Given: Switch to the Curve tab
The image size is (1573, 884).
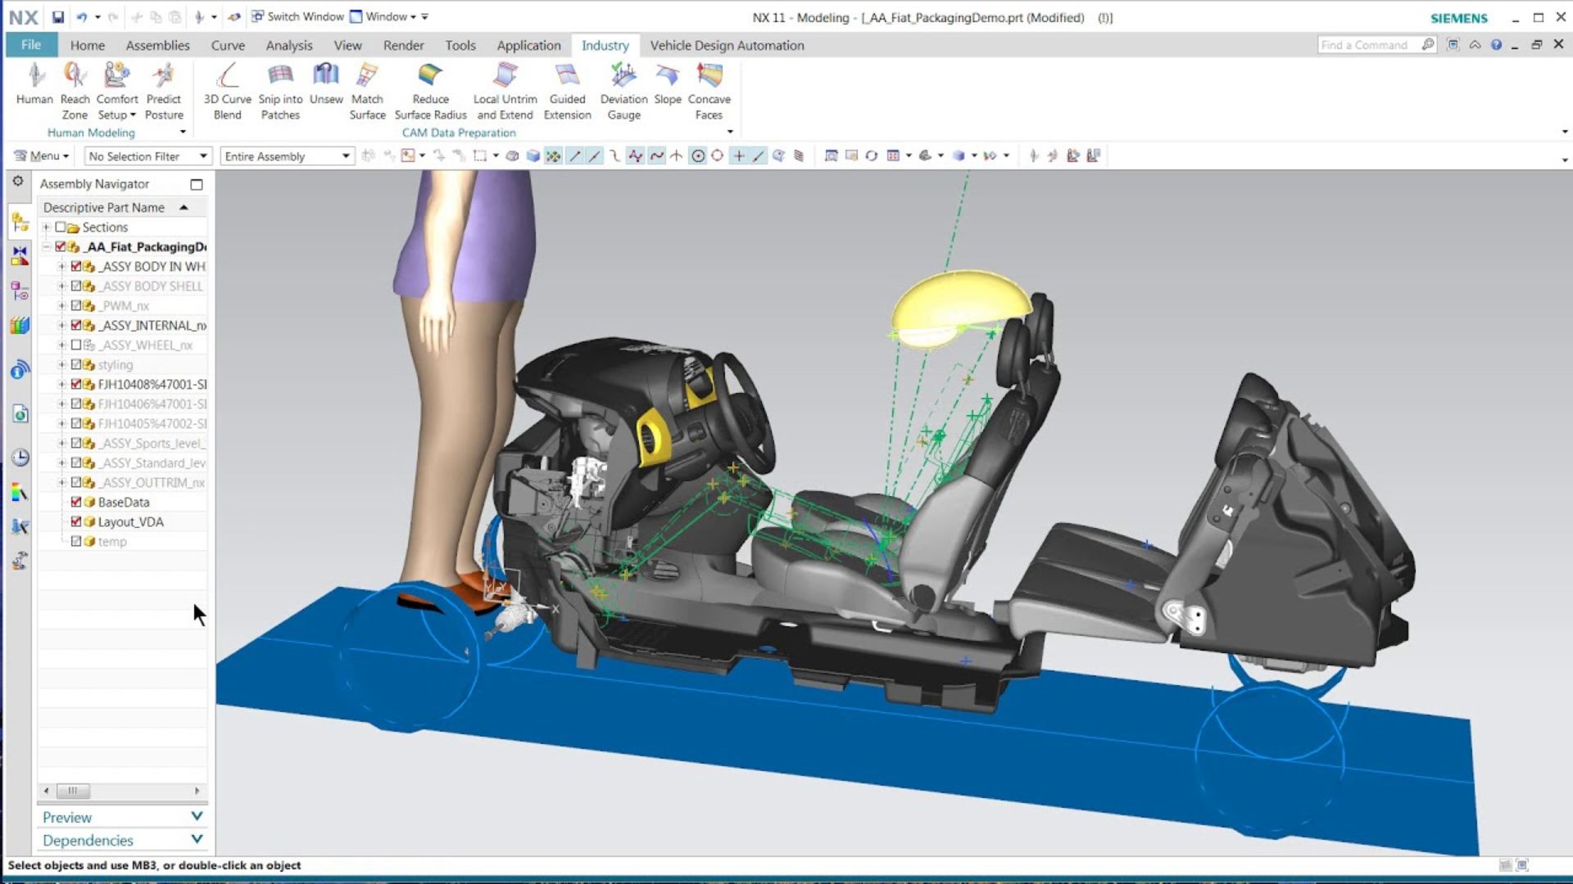Looking at the screenshot, I should [228, 46].
